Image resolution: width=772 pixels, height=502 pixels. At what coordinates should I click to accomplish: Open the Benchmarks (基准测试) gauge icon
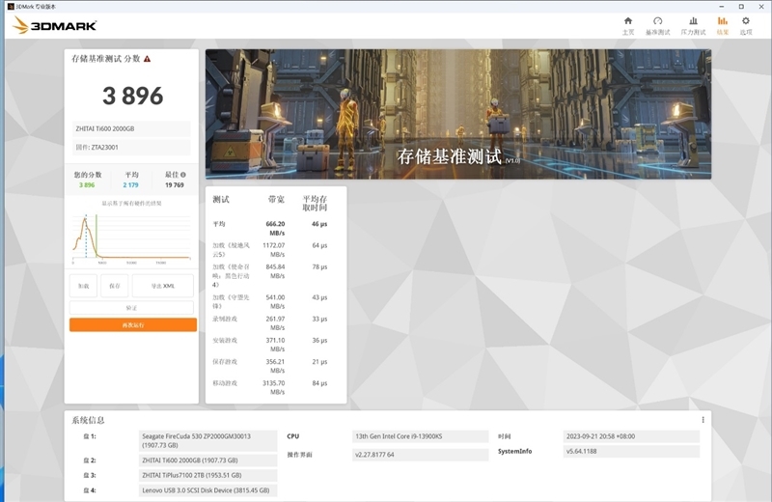658,26
